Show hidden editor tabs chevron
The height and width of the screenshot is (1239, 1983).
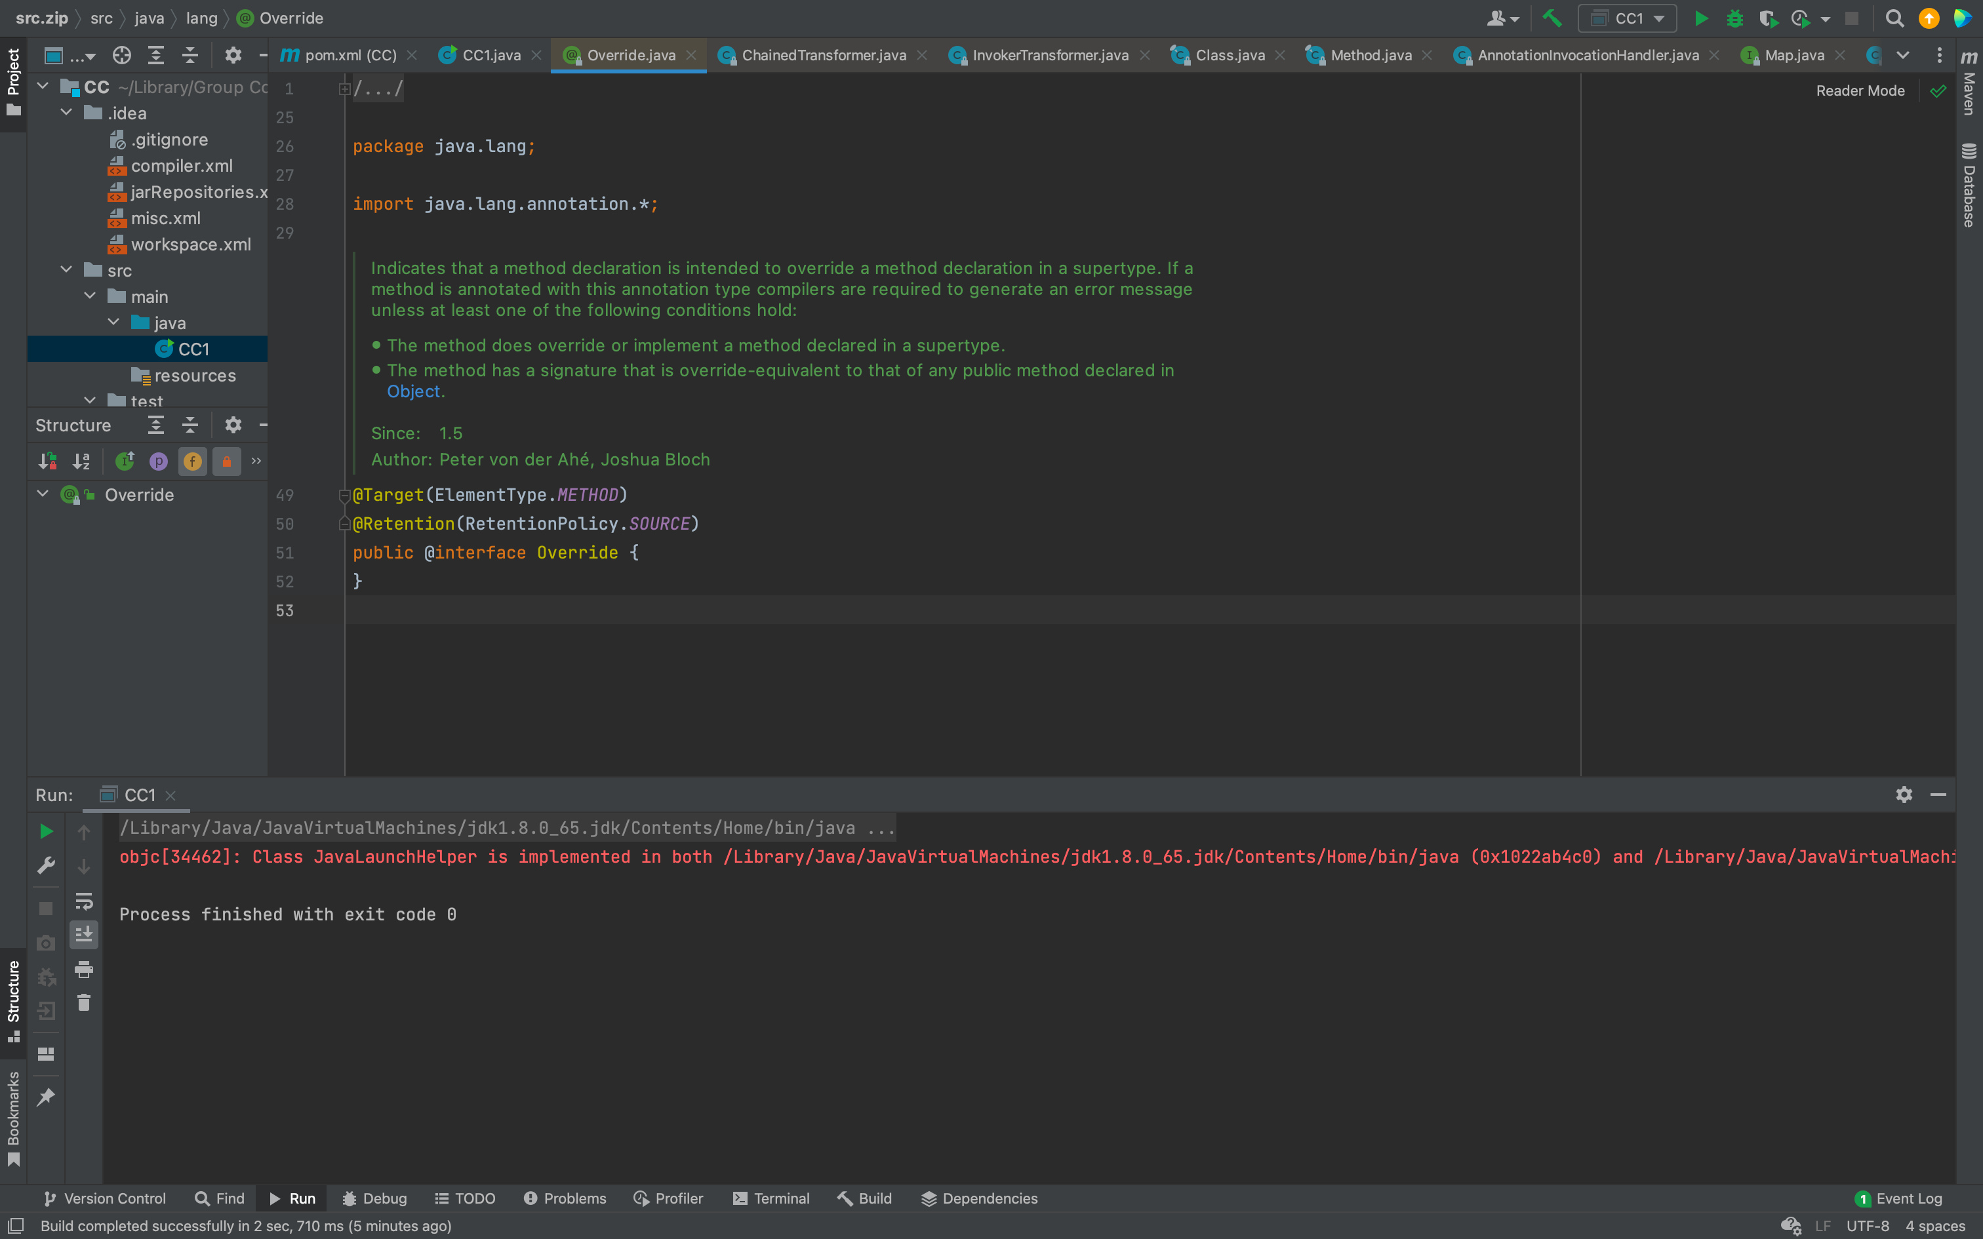pyautogui.click(x=1903, y=55)
